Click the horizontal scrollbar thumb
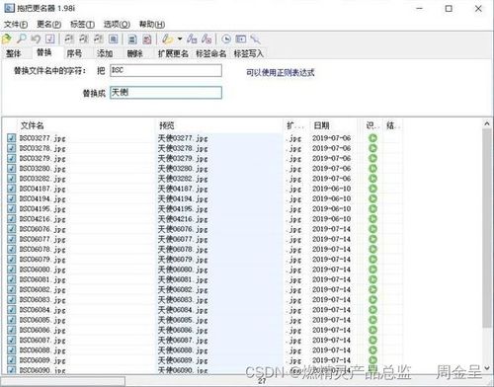494x387 pixels. pos(62,381)
